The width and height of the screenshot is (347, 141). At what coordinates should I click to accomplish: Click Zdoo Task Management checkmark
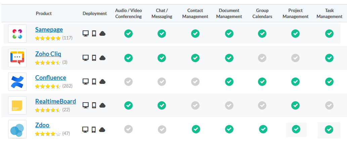(329, 129)
